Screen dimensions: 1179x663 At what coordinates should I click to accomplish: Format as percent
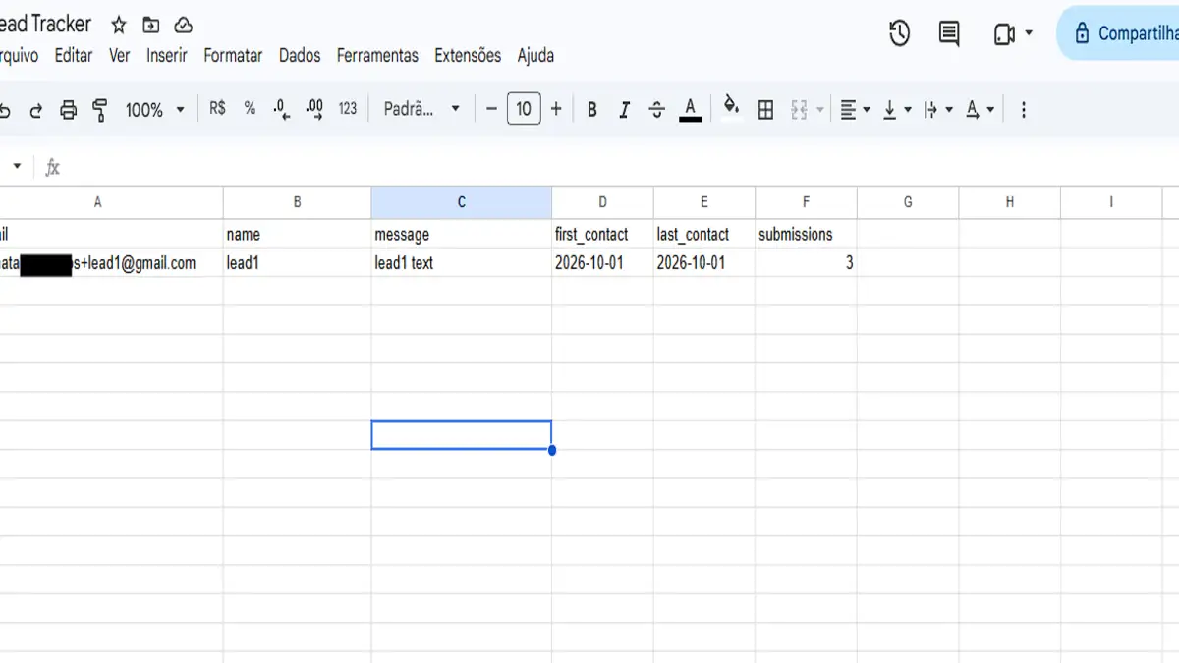[250, 109]
